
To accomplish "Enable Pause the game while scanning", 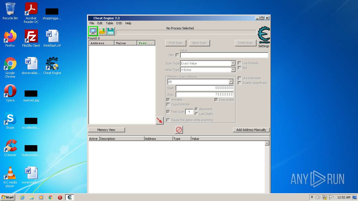I will tap(168, 120).
